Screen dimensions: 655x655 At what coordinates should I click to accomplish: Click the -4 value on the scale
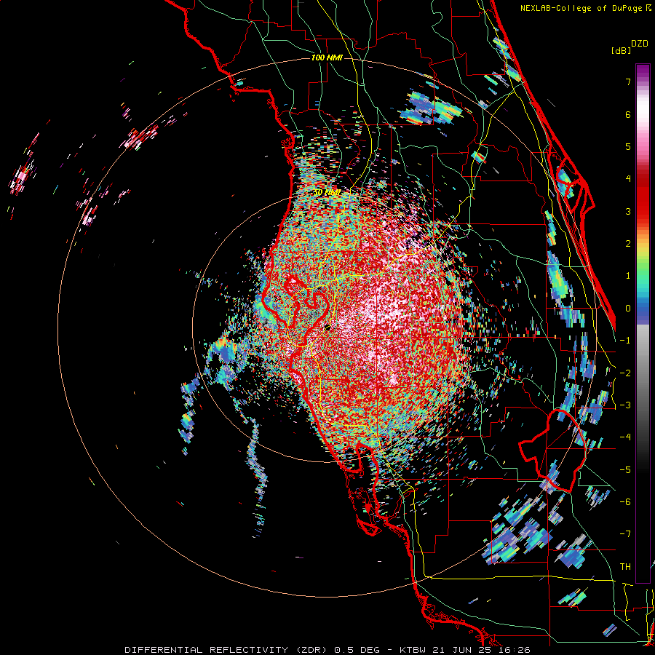pos(625,437)
